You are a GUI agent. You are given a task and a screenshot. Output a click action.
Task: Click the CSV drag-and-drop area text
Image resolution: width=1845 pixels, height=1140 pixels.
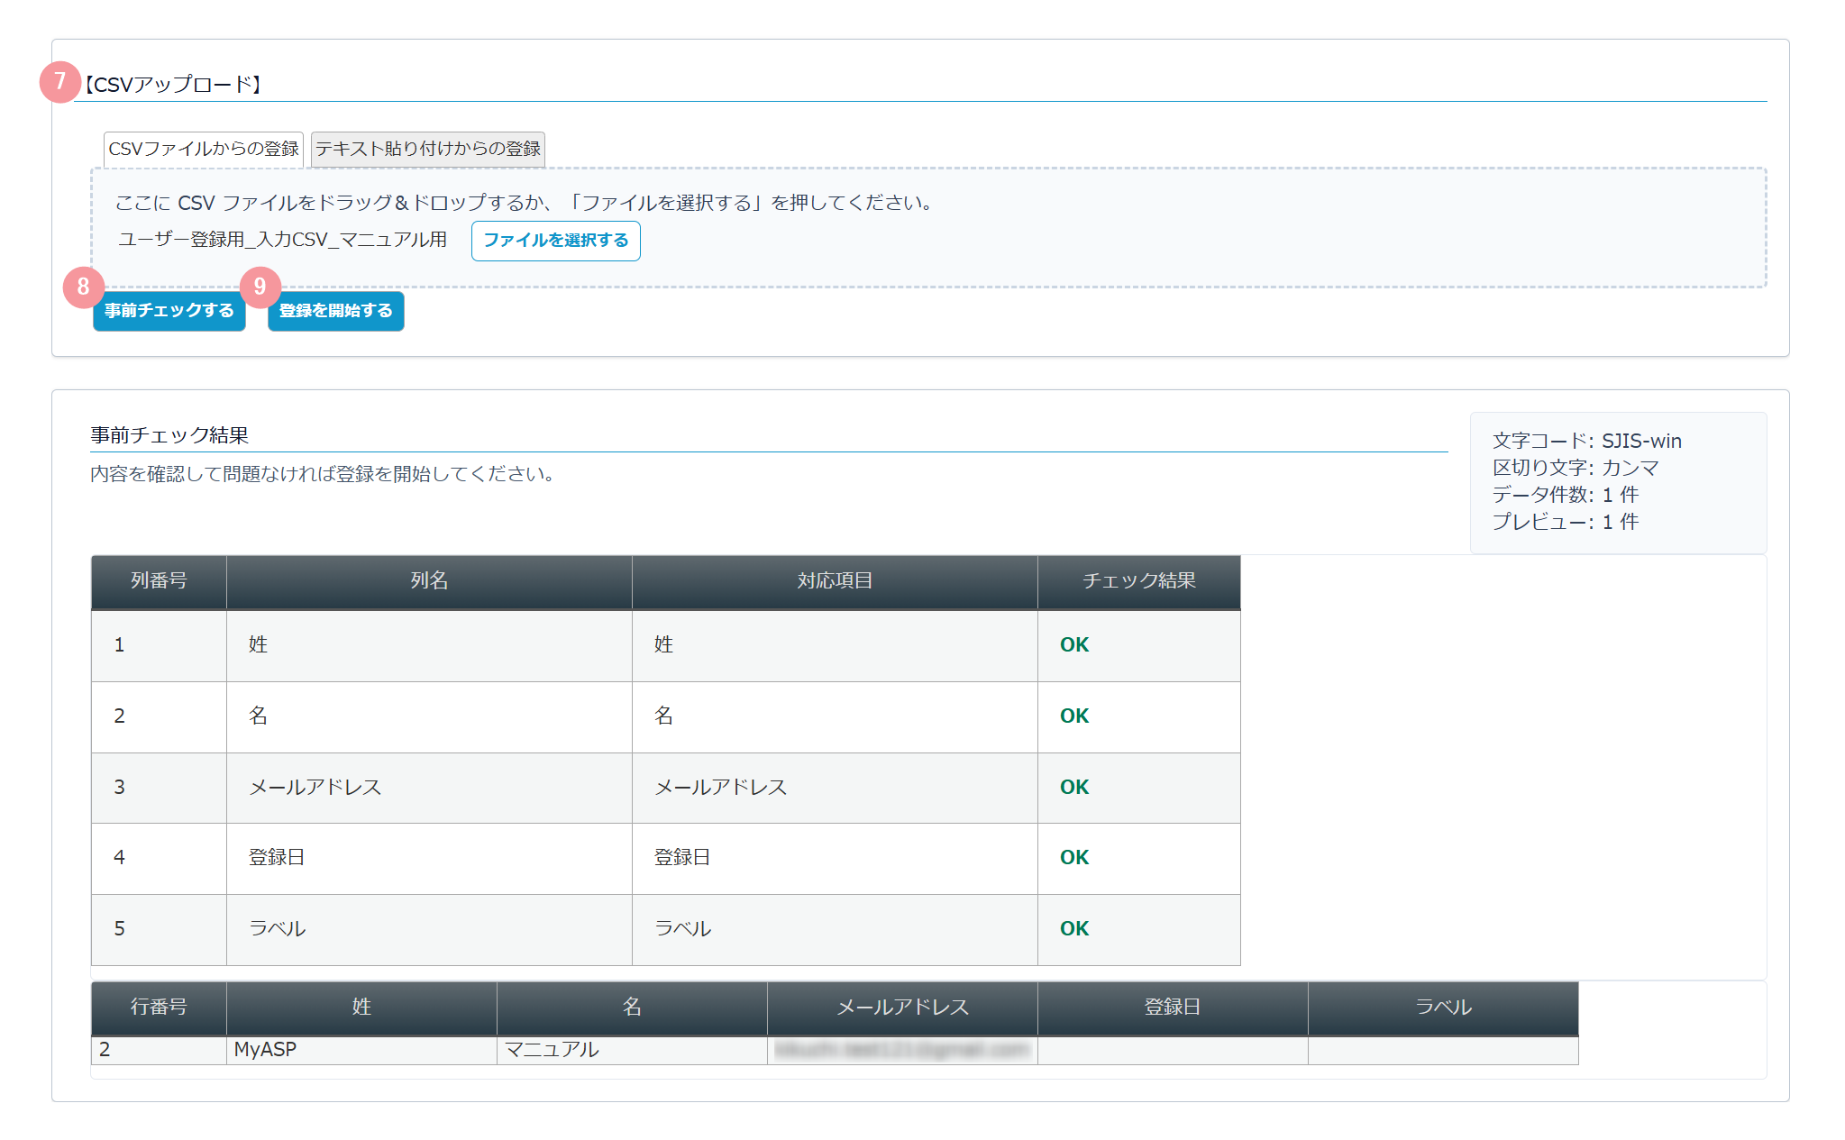click(523, 203)
